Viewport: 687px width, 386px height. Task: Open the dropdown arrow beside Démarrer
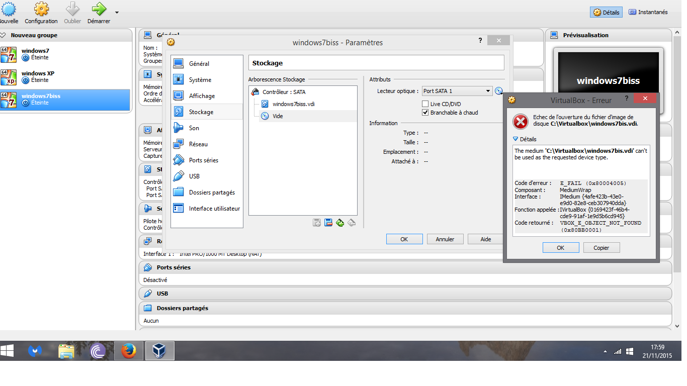click(x=117, y=12)
